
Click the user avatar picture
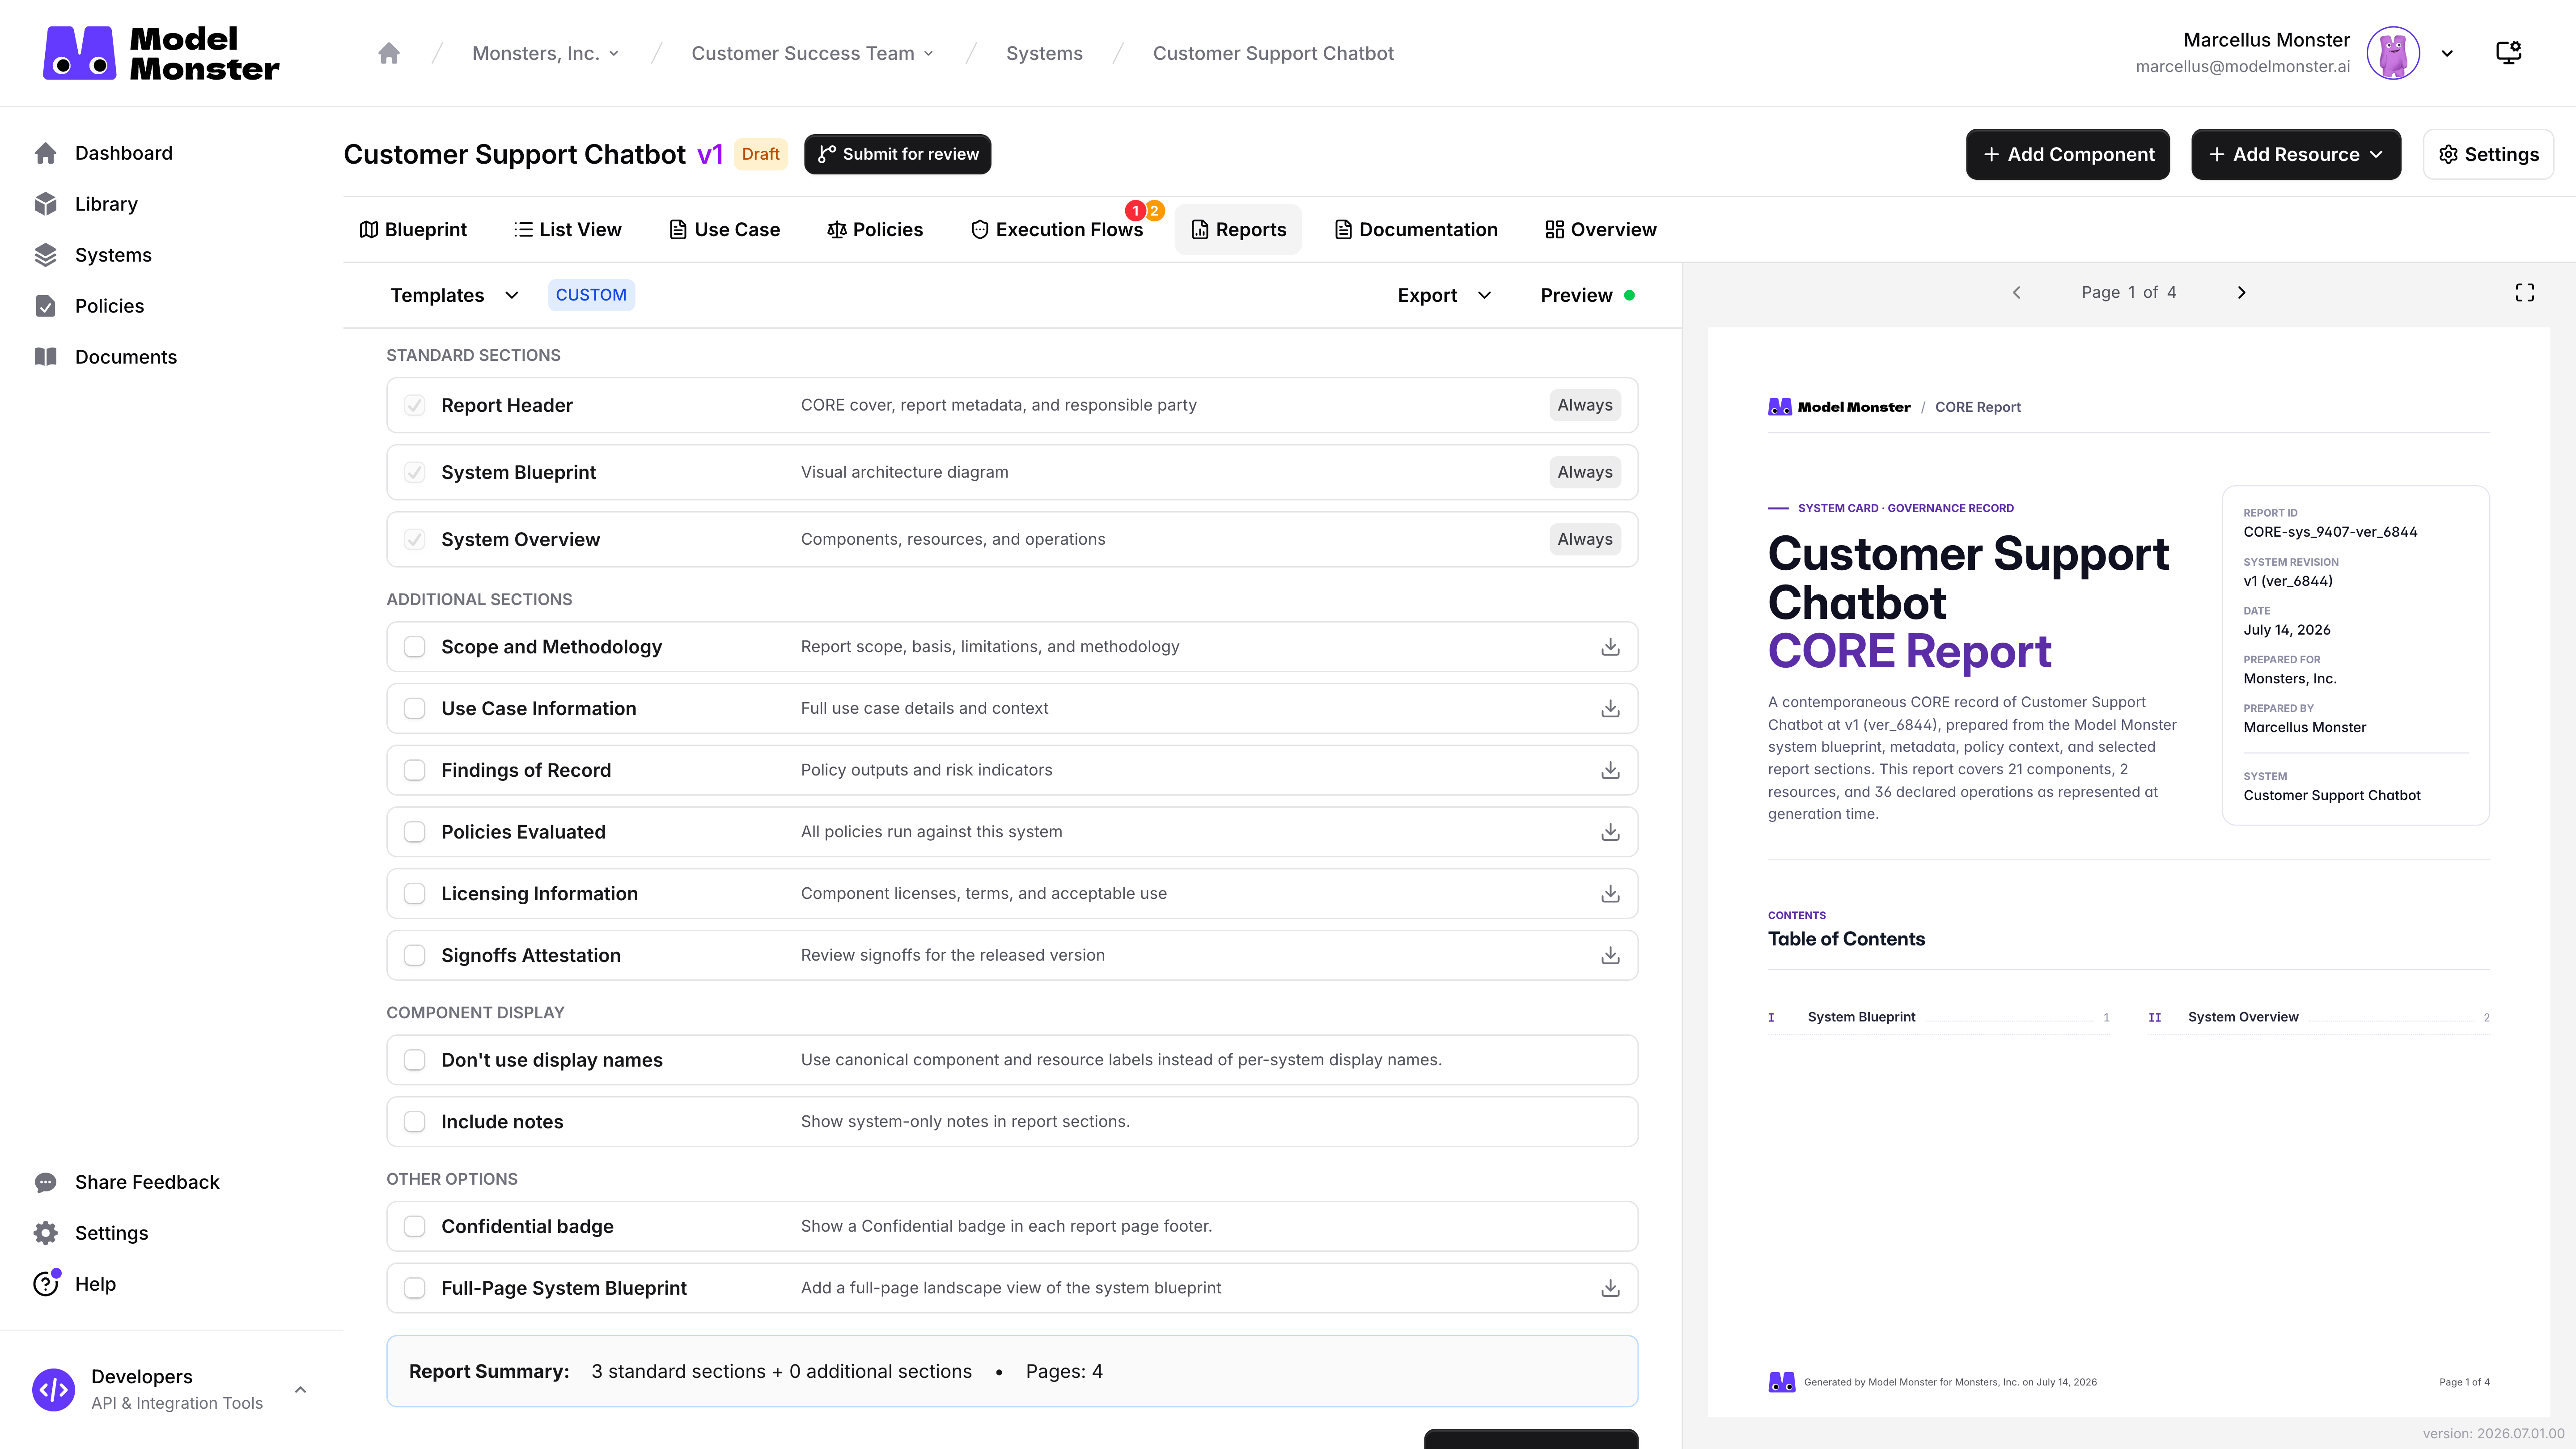2393,53
